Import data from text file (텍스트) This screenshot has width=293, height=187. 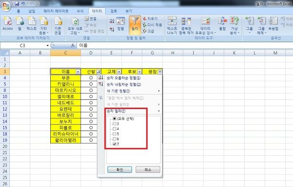click(x=31, y=23)
